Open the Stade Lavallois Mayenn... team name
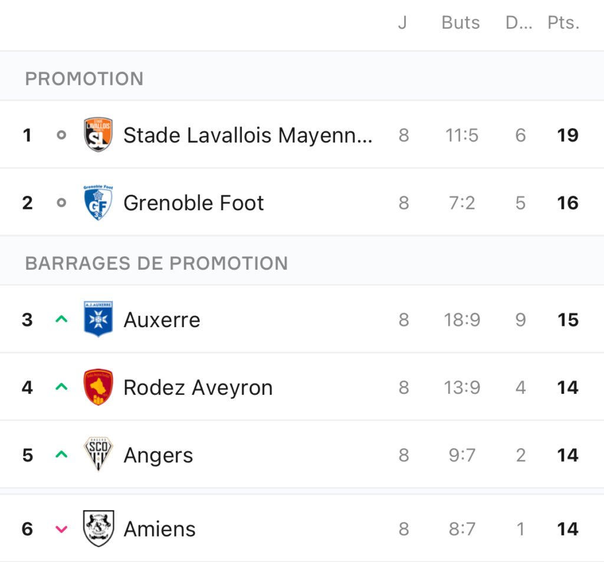The width and height of the screenshot is (604, 562). [x=248, y=136]
